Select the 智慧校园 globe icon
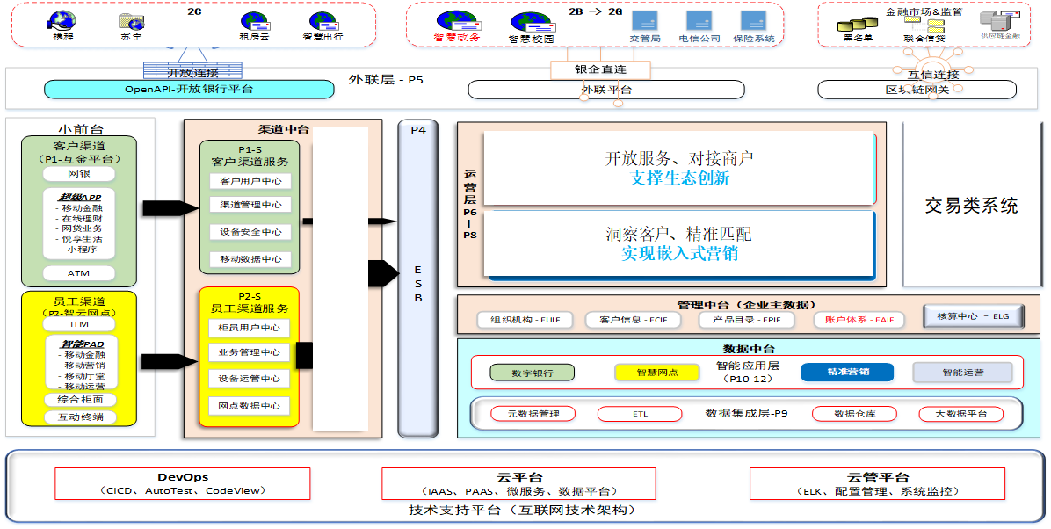The image size is (1051, 529). [x=531, y=22]
